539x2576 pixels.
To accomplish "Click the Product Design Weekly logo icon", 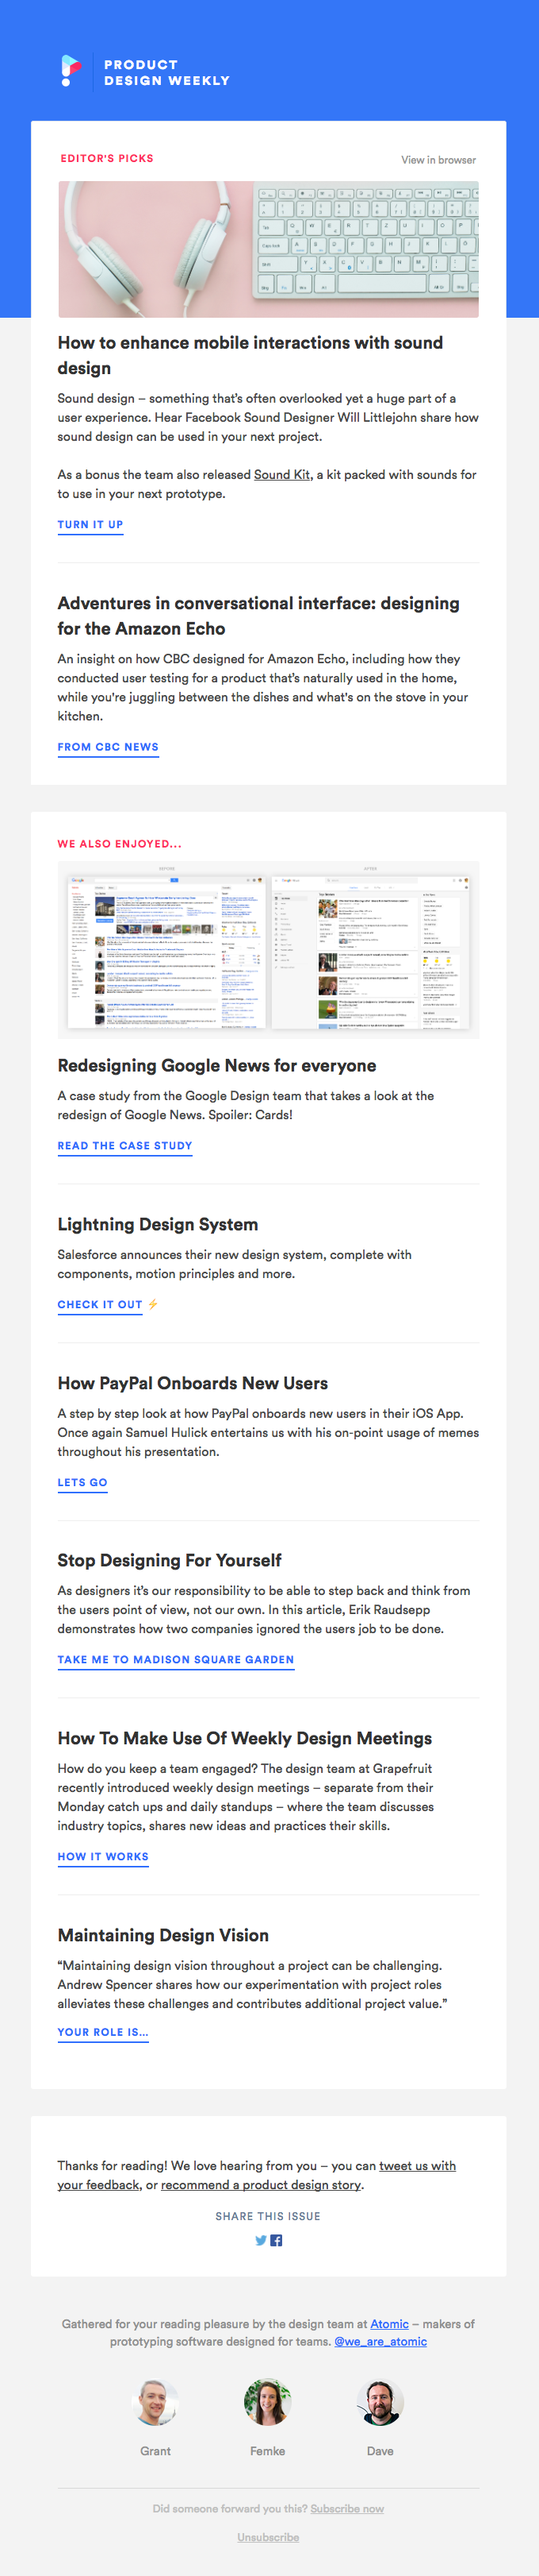I will coord(71,71).
